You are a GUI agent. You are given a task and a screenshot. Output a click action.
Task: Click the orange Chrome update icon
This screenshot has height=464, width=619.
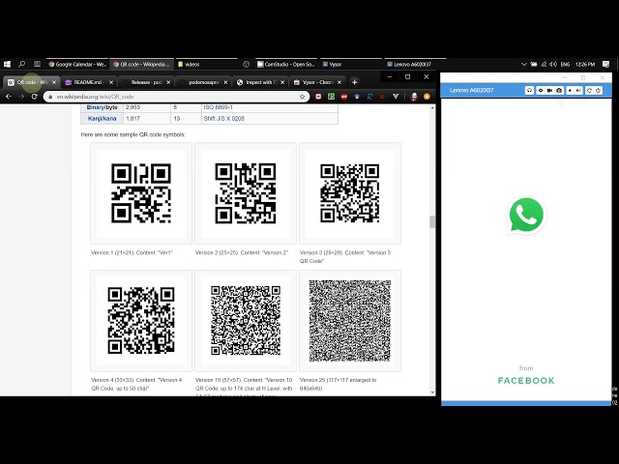point(427,97)
